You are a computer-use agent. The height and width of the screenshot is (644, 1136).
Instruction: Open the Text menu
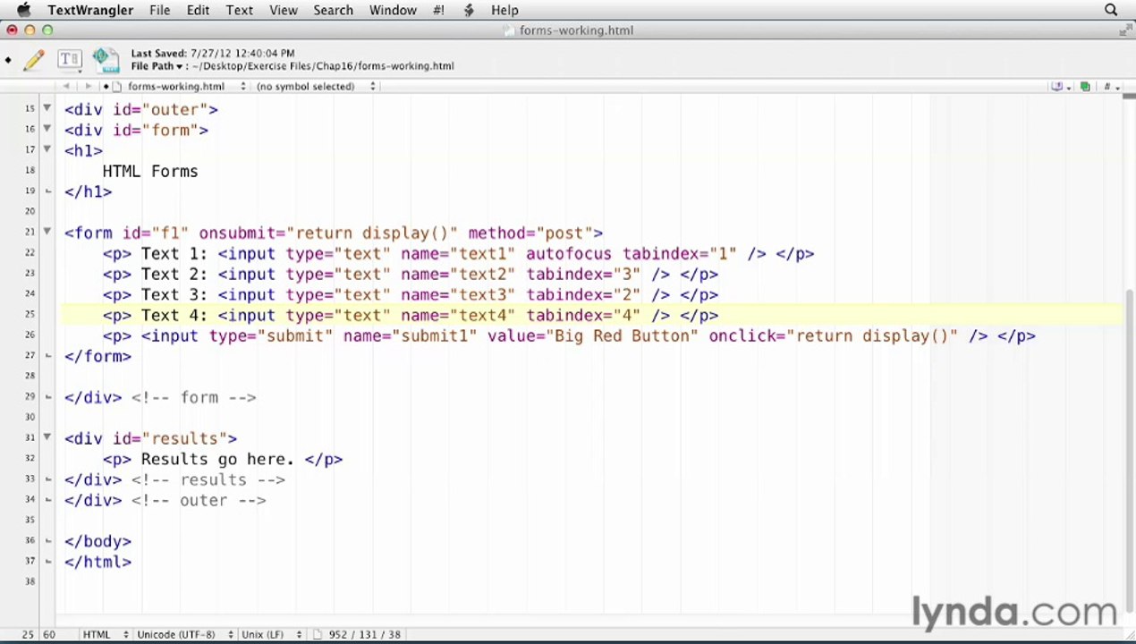click(239, 10)
